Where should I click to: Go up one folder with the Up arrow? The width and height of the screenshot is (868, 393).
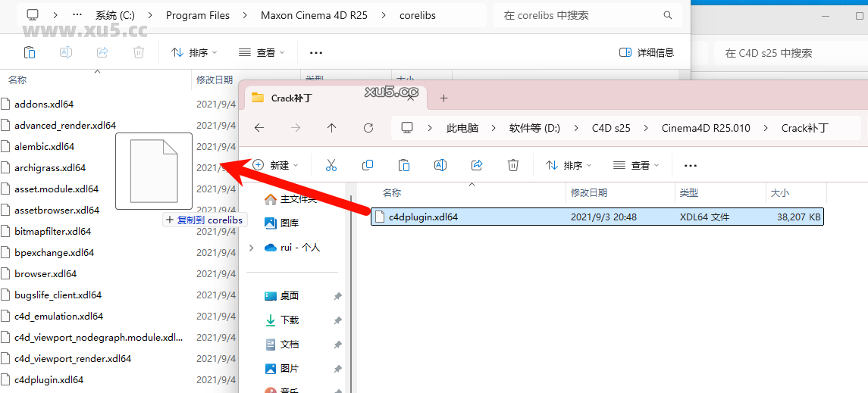[x=332, y=128]
